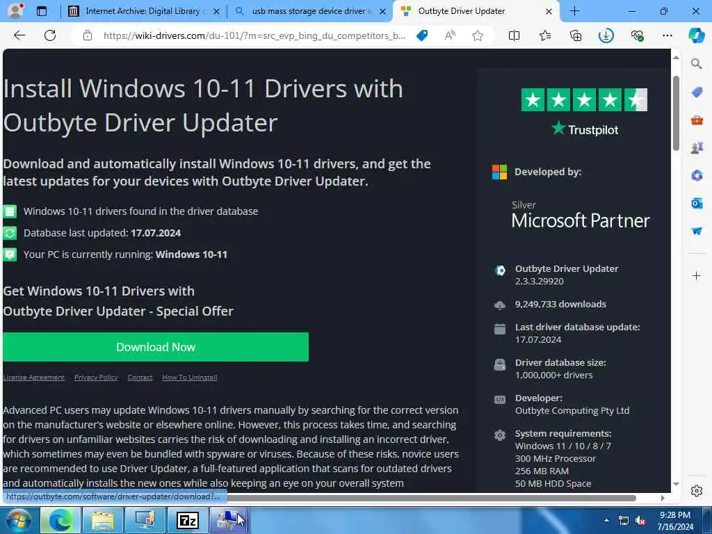
Task: Reload the page with Refresh icon
Action: tap(50, 35)
